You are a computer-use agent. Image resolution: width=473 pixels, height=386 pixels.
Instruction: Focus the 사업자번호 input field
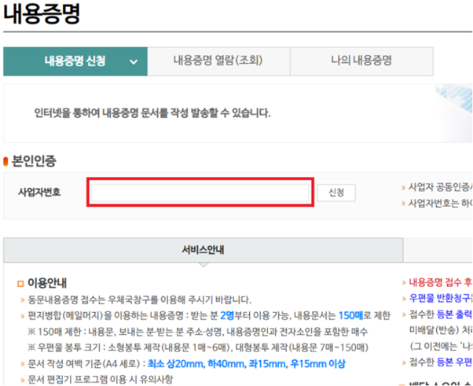[200, 193]
